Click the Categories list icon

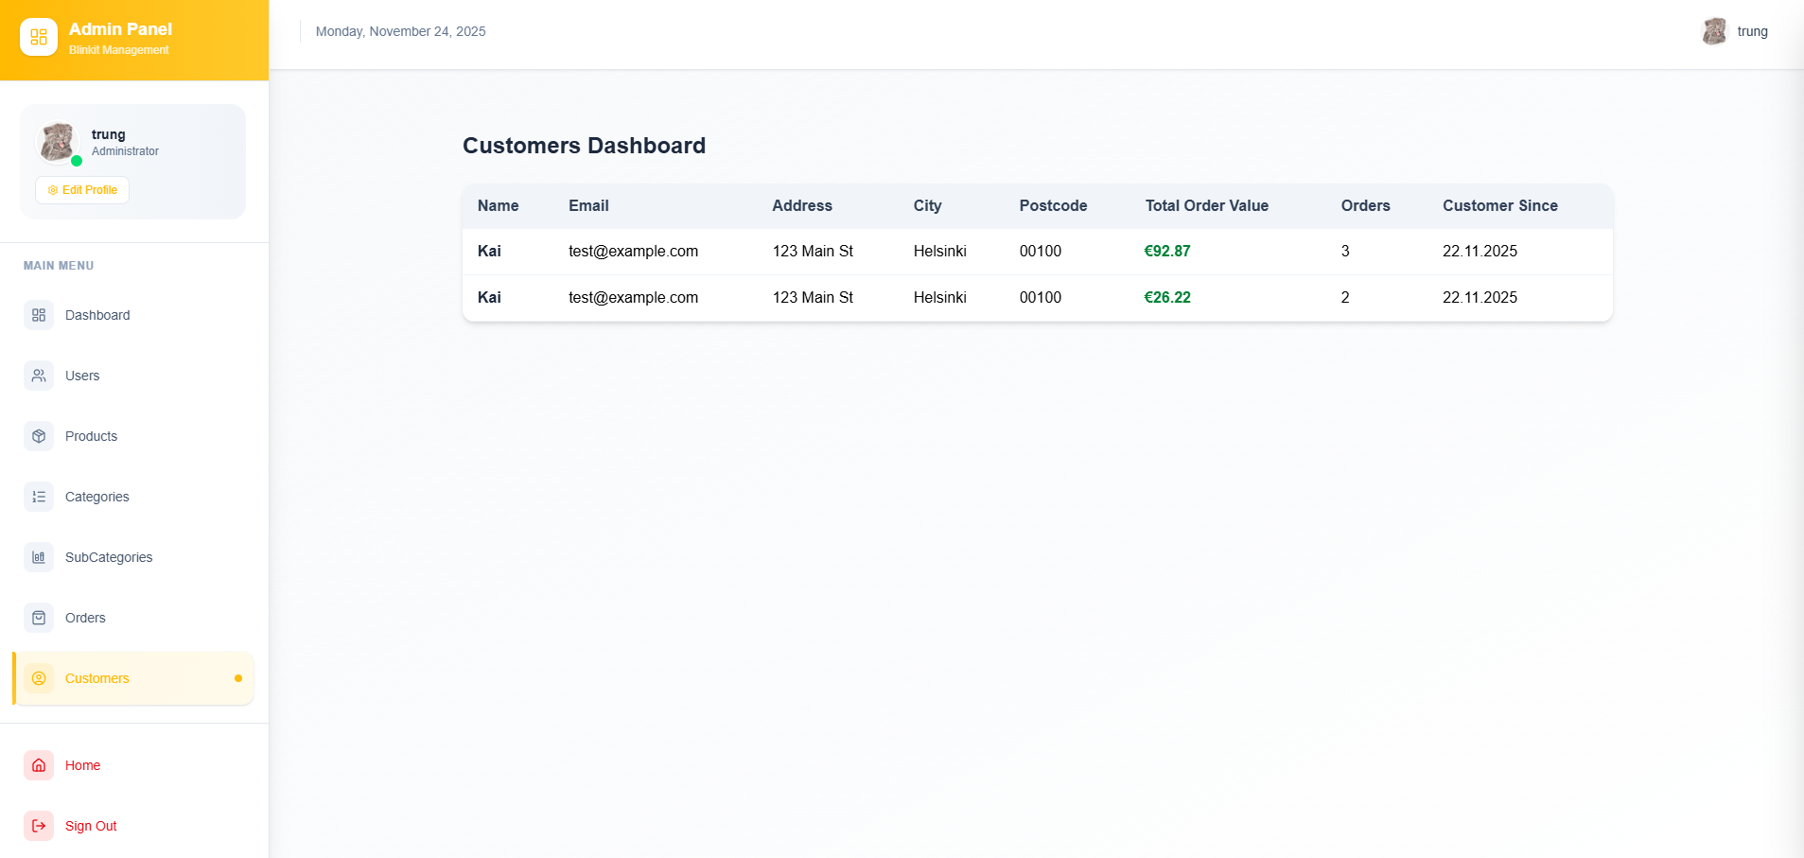39,497
